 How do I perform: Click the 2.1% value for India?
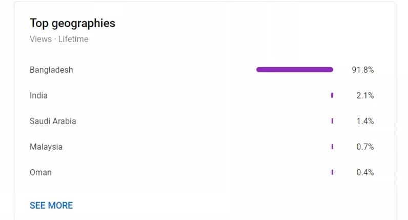coord(365,95)
